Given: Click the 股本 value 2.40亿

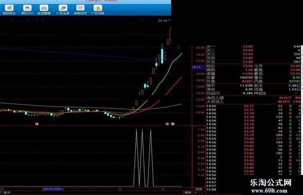Looking at the screenshot, I should click(x=295, y=85).
